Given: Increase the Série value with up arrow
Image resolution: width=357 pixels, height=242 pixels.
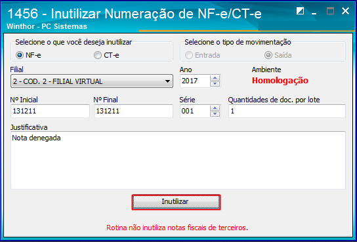Looking at the screenshot, I should point(215,108).
